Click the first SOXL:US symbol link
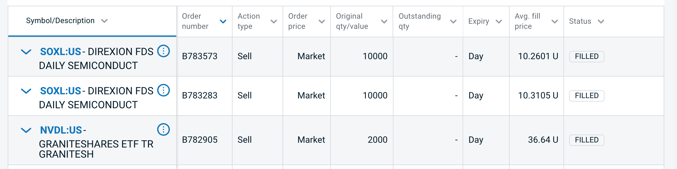The width and height of the screenshot is (677, 169). pos(60,52)
